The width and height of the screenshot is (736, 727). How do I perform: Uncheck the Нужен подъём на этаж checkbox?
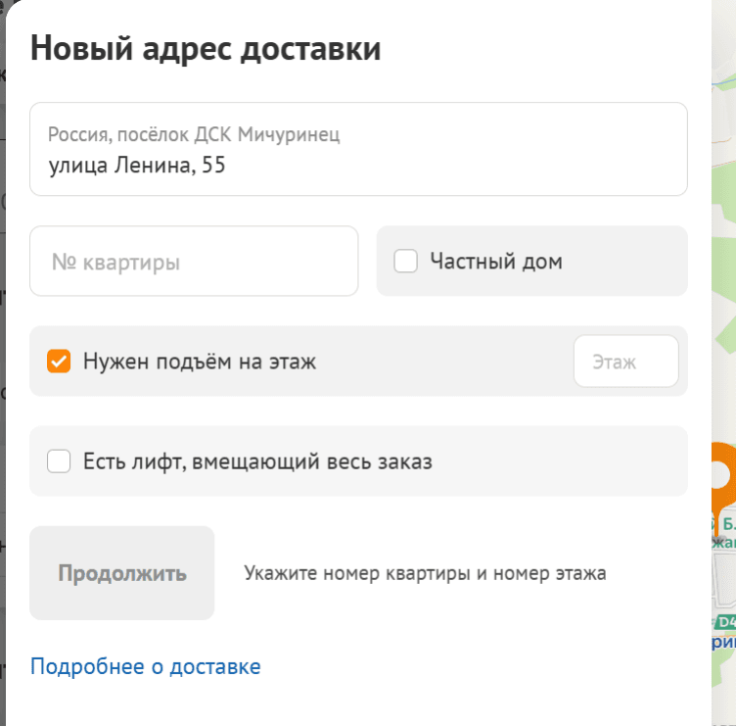tap(59, 362)
